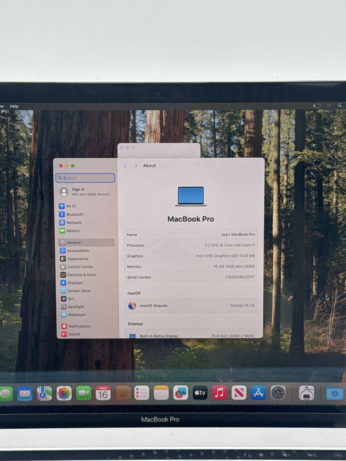346x461 pixels.
Task: Open System Information icon in the Dock
Action: coord(306,393)
